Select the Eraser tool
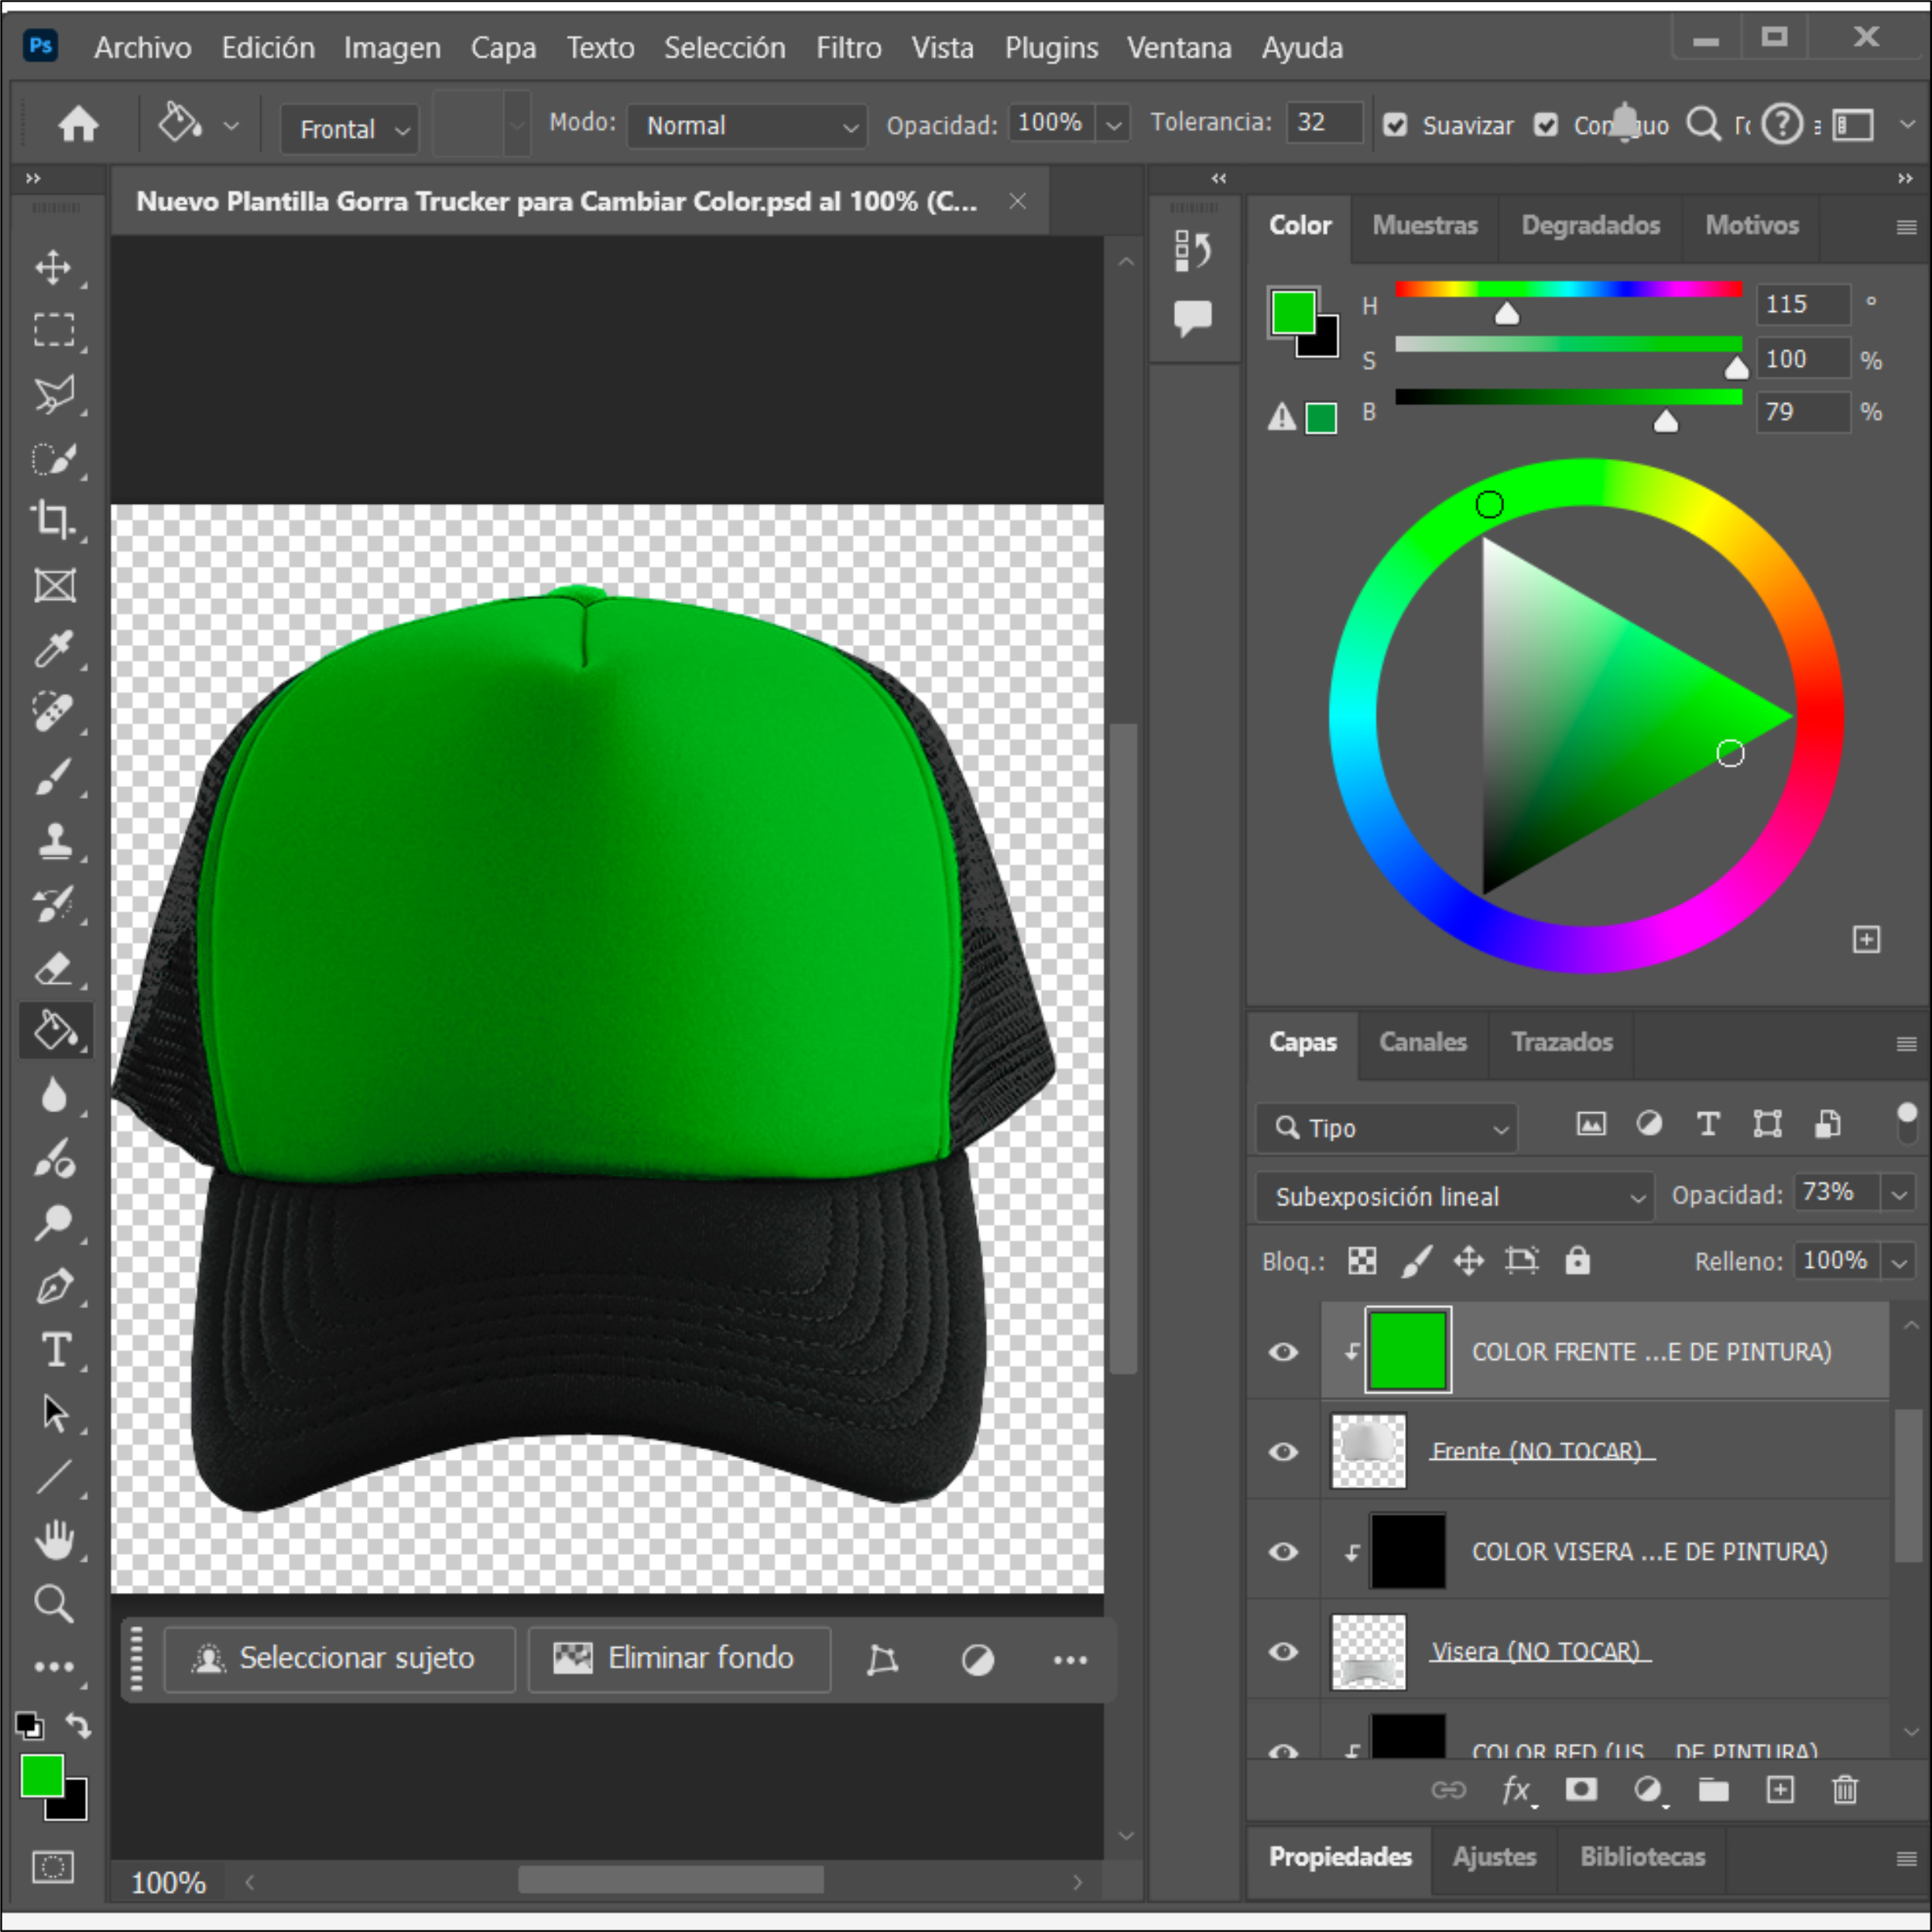 pos(53,968)
